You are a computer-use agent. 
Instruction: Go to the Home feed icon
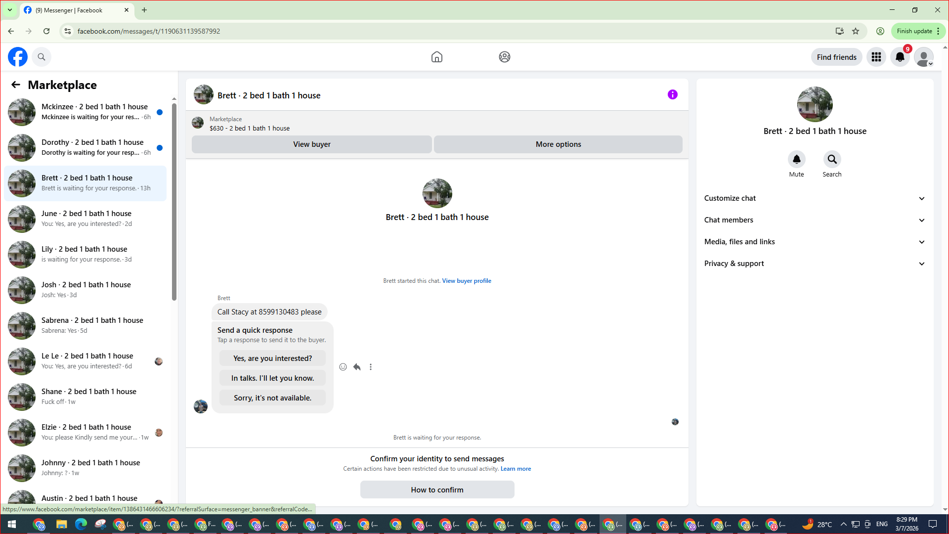436,57
